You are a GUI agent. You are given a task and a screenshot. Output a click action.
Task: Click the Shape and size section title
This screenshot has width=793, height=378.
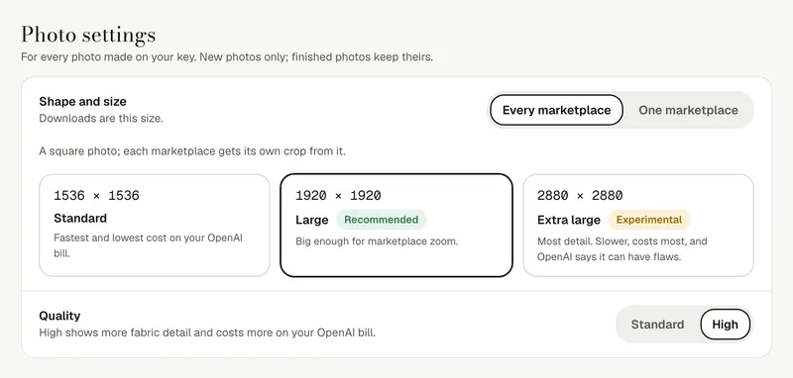coord(82,102)
